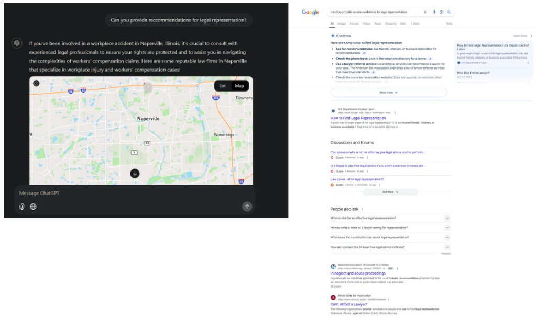Screen dimensions: 536x320
Task: Click the Google voice search microphone icon
Action: (434, 12)
